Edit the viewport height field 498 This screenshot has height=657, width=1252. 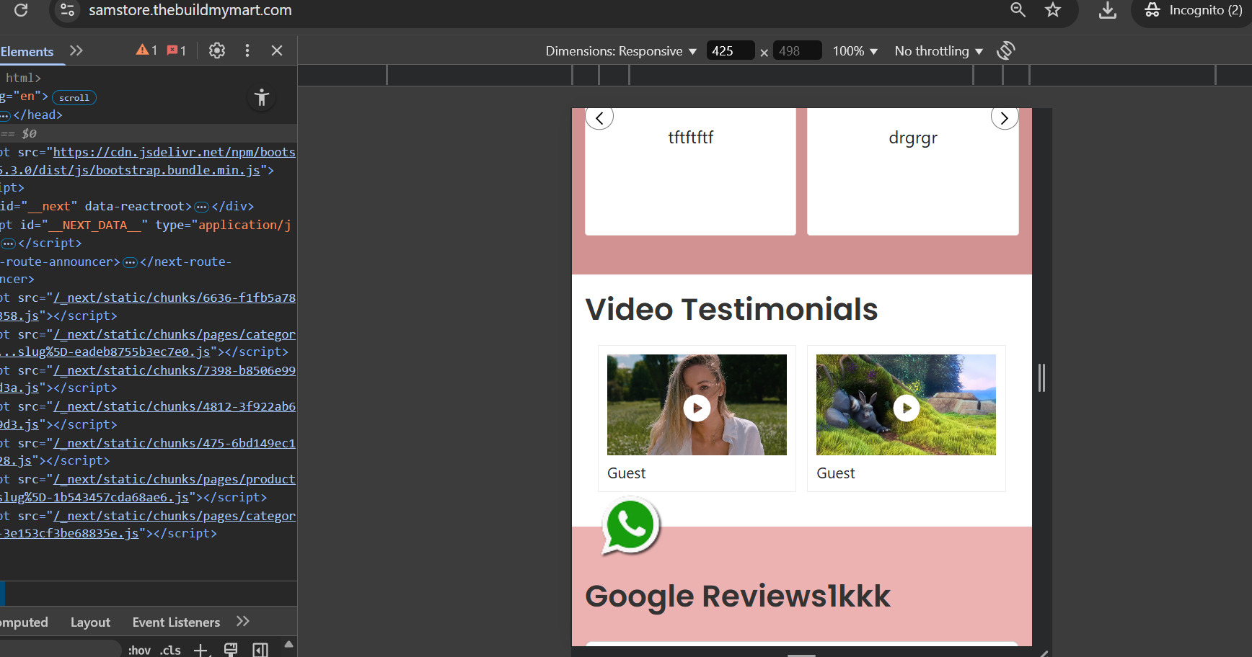point(797,51)
